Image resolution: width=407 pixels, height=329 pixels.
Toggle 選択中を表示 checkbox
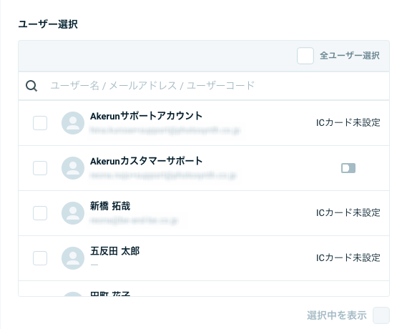pyautogui.click(x=381, y=315)
